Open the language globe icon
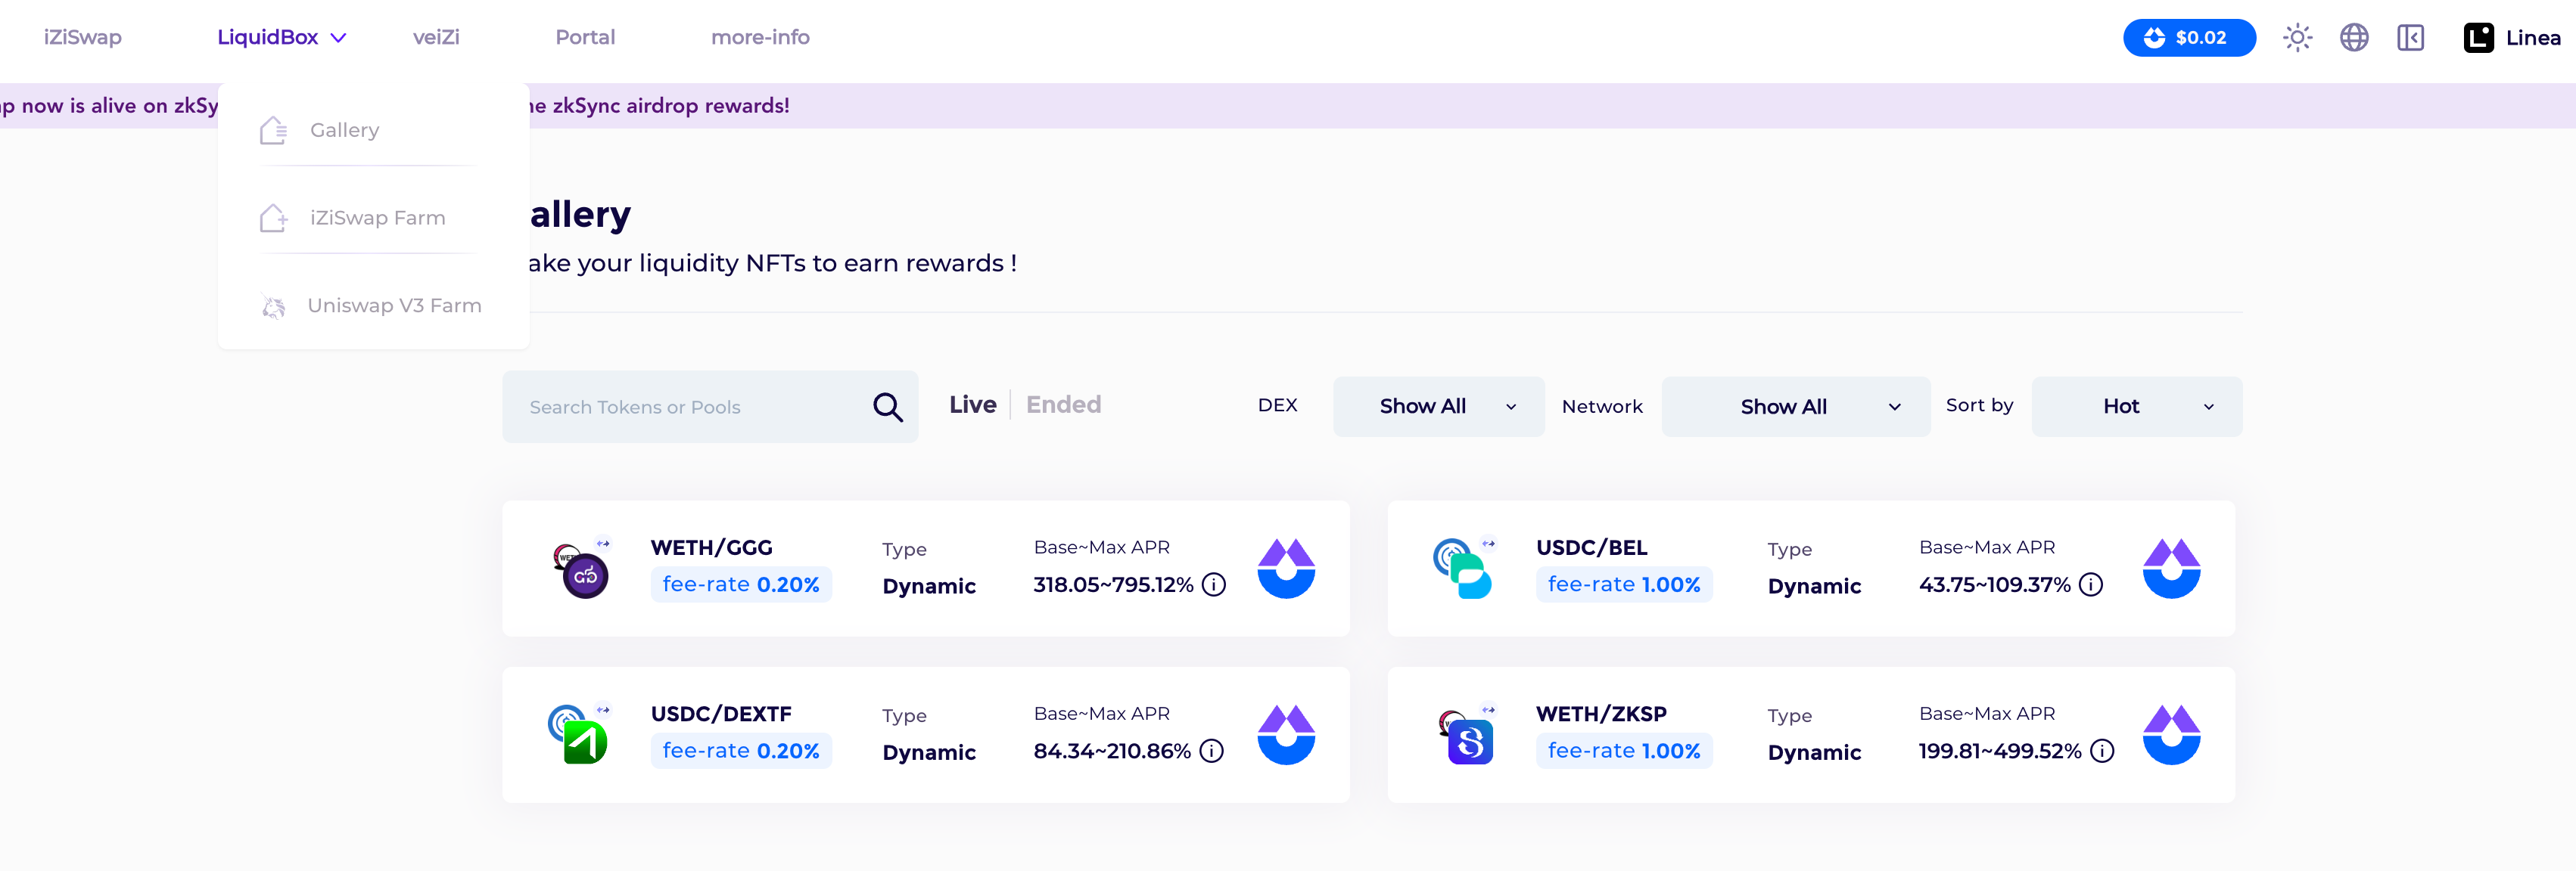Viewport: 2576px width, 871px height. point(2354,38)
